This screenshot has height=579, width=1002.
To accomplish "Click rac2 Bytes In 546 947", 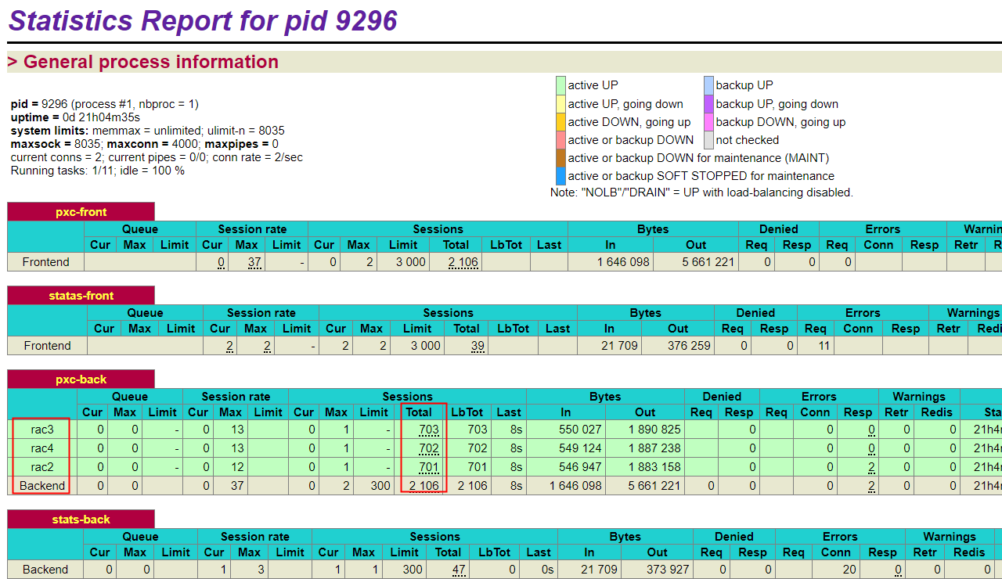I will (x=580, y=467).
